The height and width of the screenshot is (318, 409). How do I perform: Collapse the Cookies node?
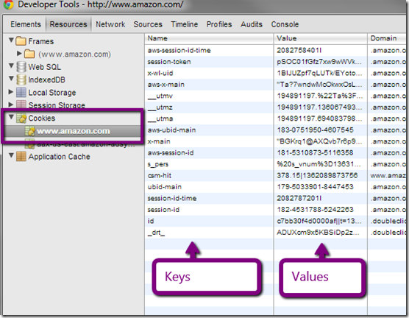[11, 117]
